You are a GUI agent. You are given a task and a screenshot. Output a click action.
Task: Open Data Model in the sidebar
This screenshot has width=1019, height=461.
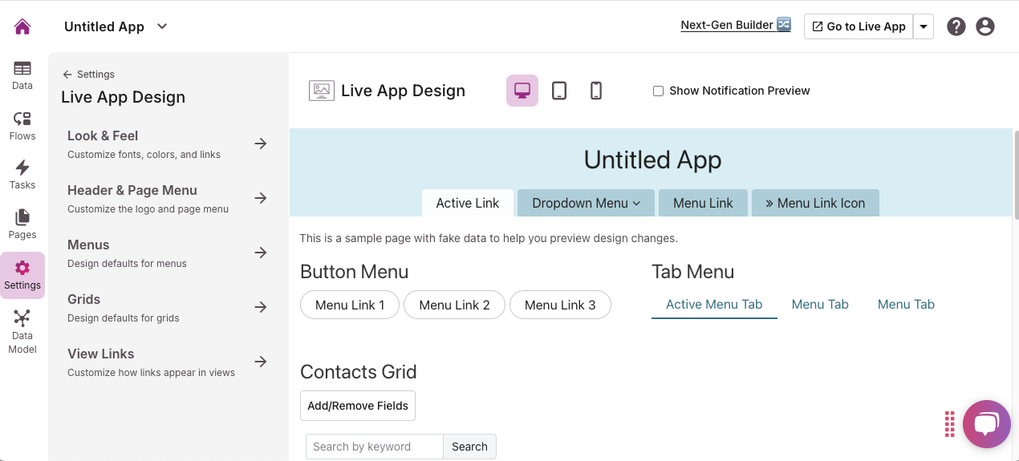pos(22,332)
